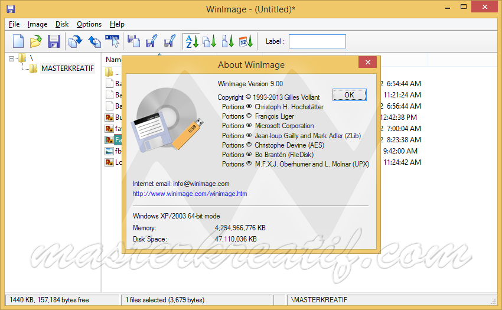Click the Inject files toolbar icon
502x310 pixels.
tap(76, 41)
